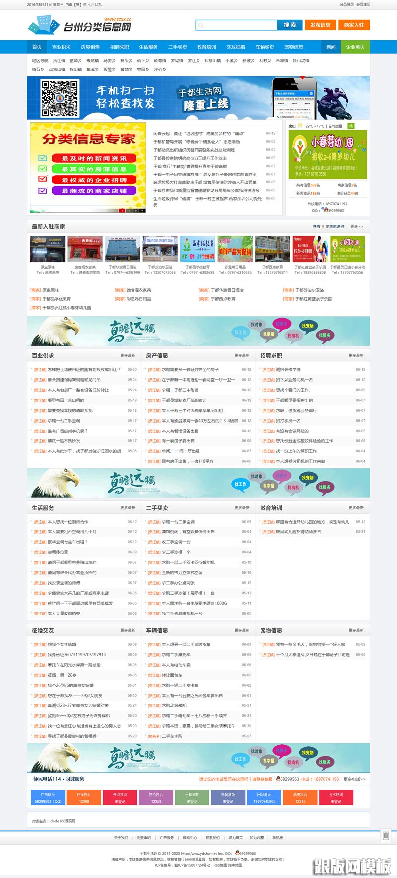Image resolution: width=397 pixels, height=878 pixels.
Task: Select 二手买卖 in the navigation bar
Action: click(x=177, y=47)
